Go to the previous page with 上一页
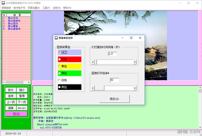Image resolution: width=202 pixels, height=136 pixels. point(11,102)
